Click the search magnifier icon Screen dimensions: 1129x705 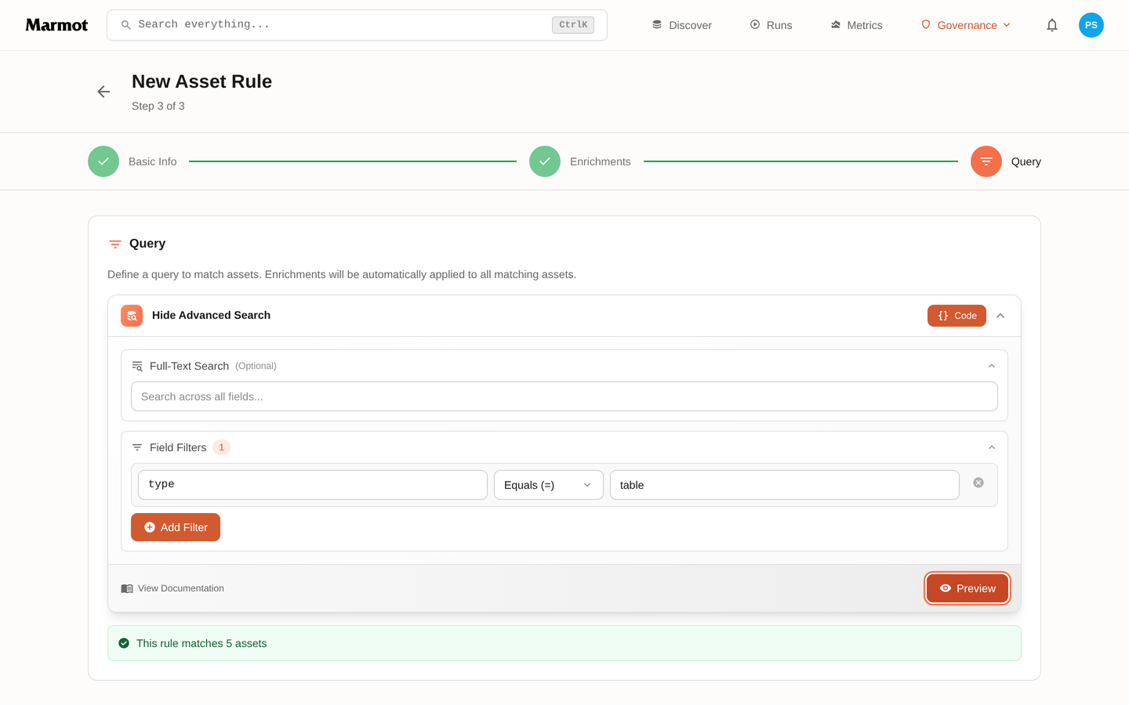point(125,25)
